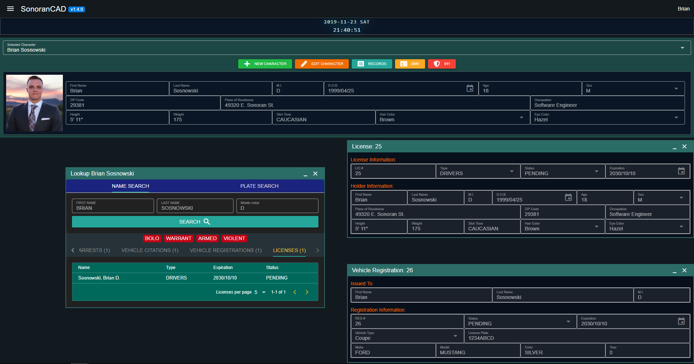Open the hamburger navigation menu
694x364 pixels.
coord(10,9)
